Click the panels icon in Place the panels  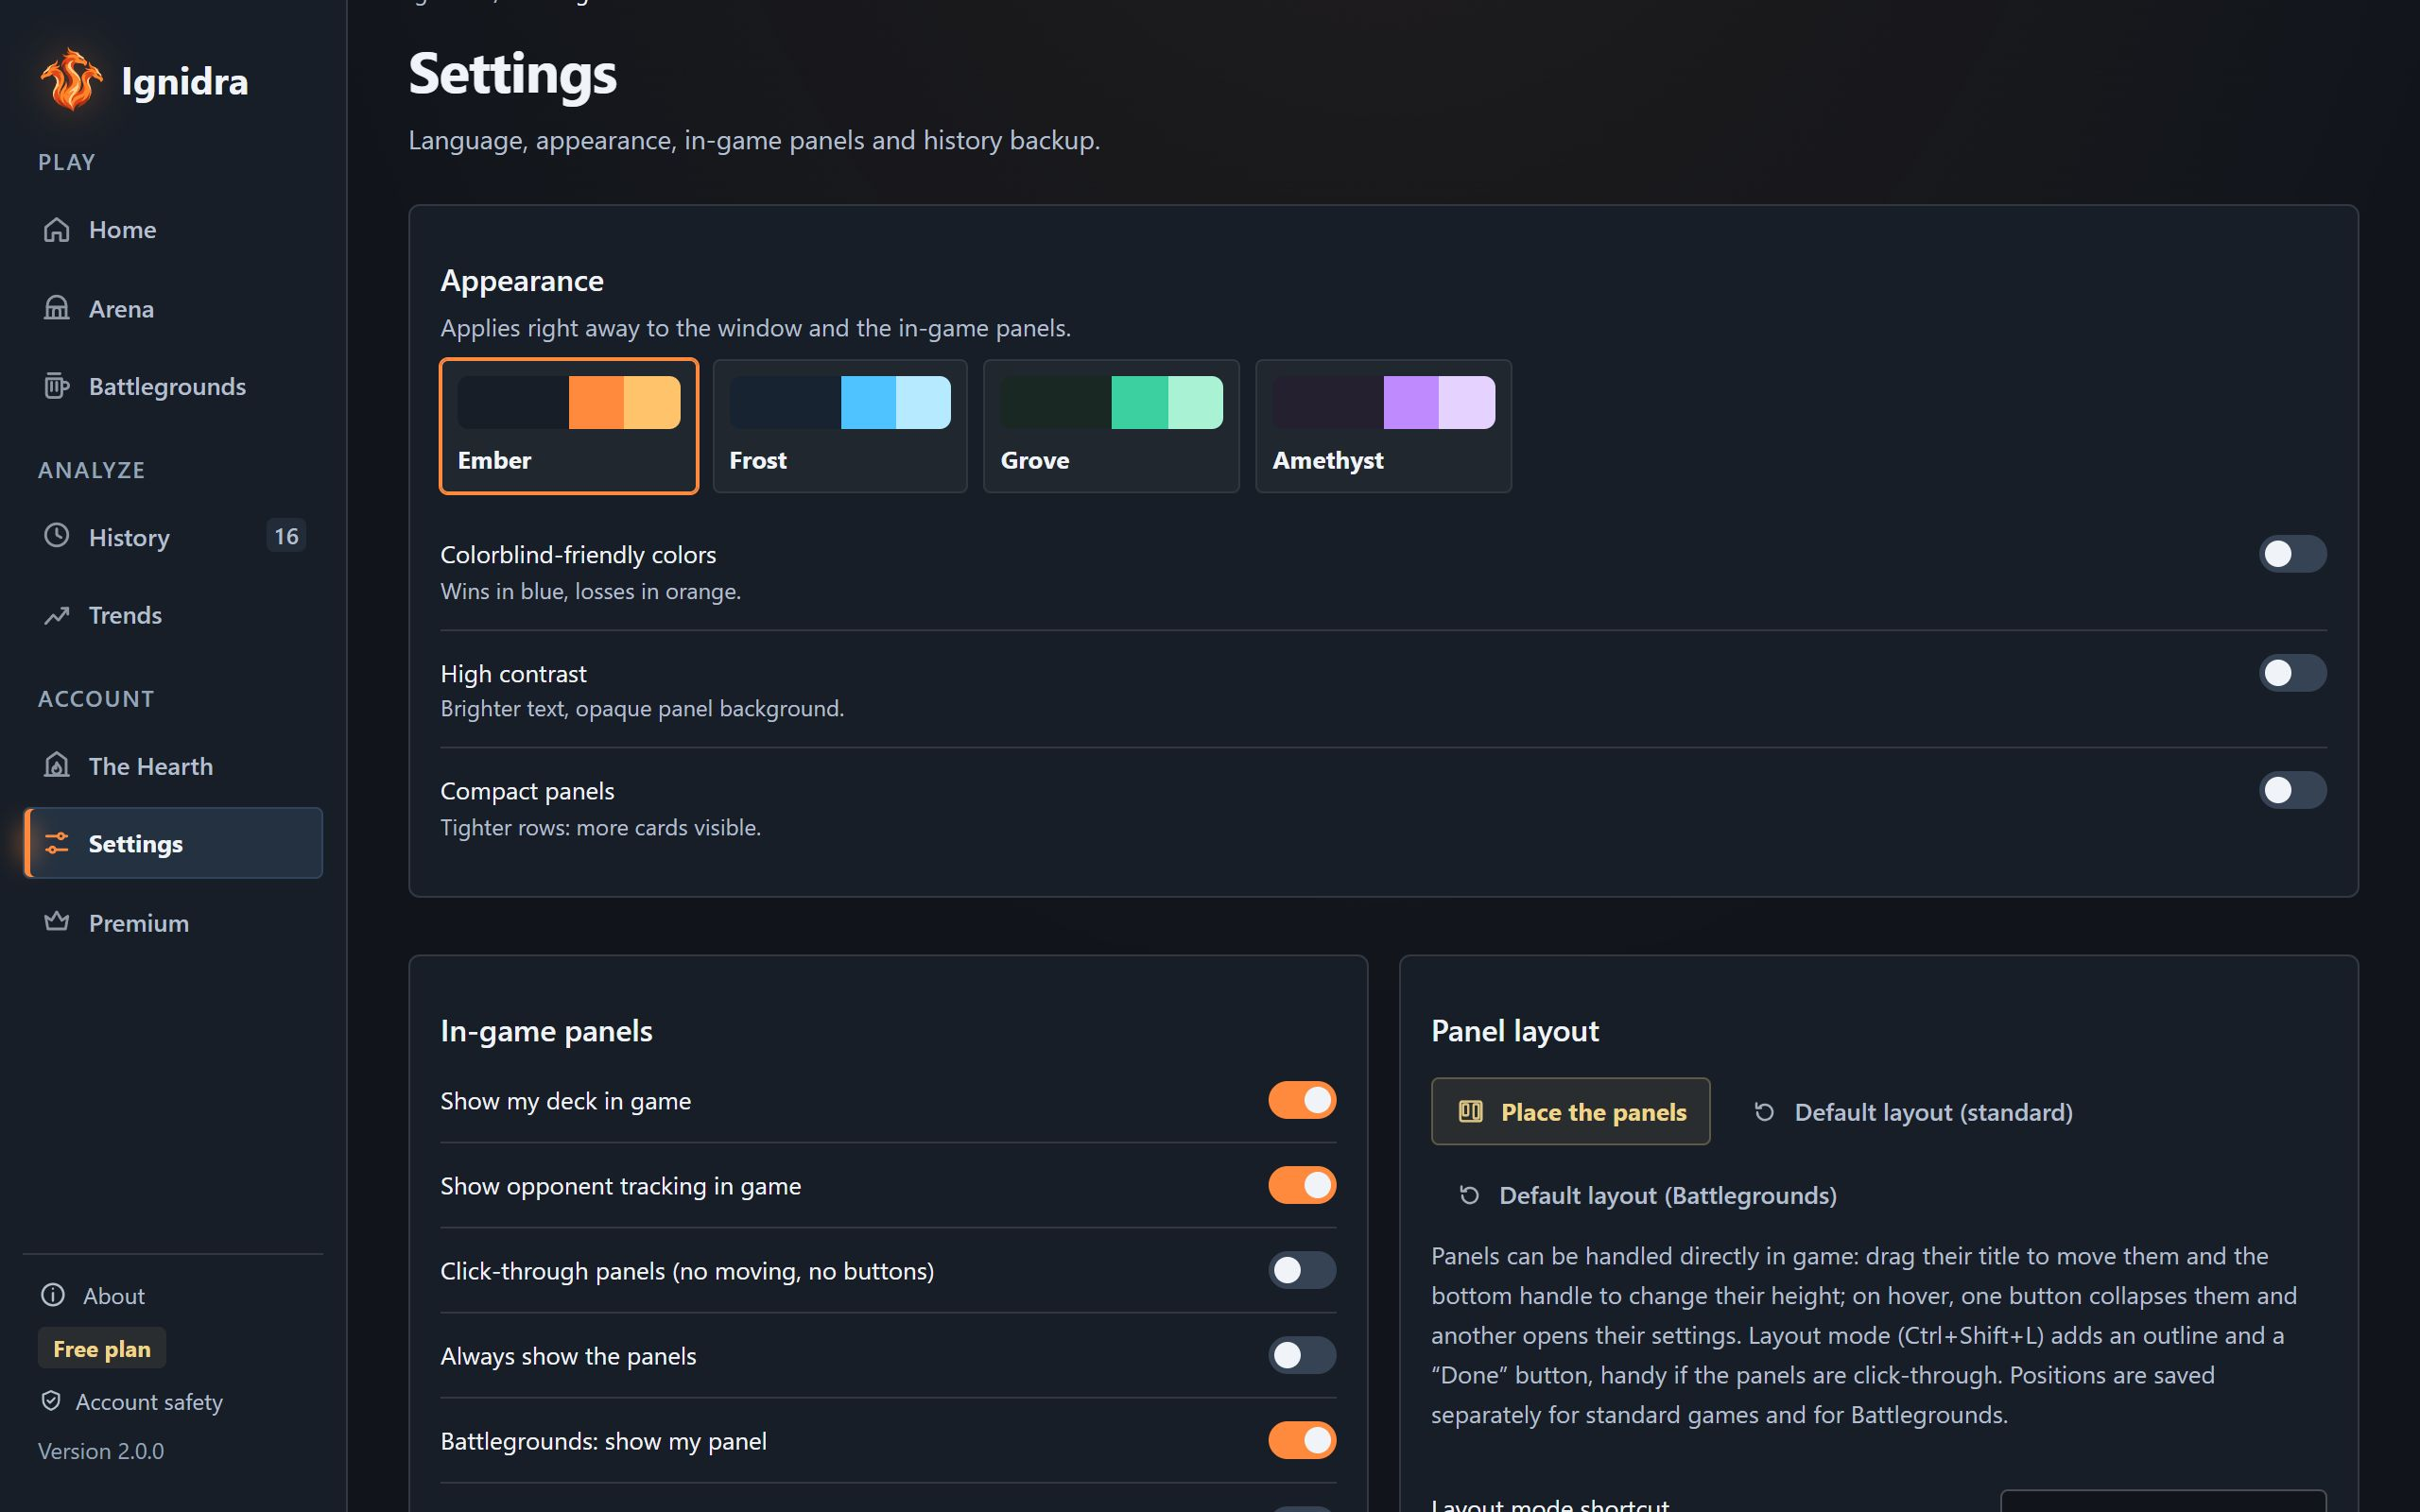click(x=1470, y=1111)
